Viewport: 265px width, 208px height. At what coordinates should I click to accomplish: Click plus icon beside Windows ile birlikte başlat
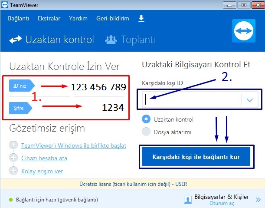(13, 145)
